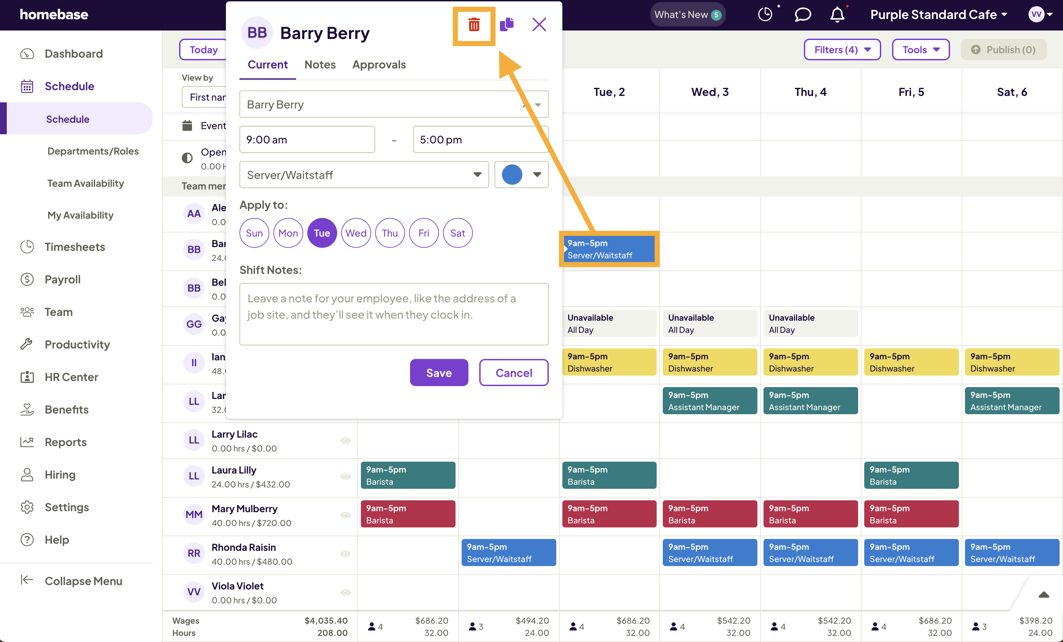Collapse the sidebar menu
Screen dimensions: 1063x642
coord(83,581)
